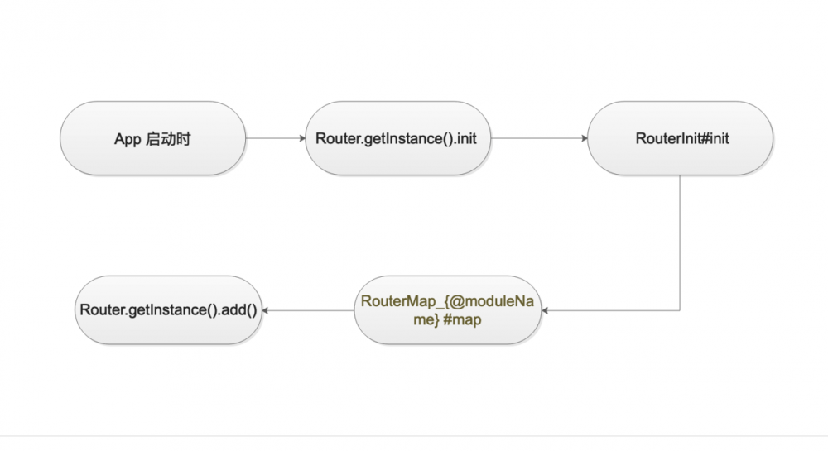Click the corner bend of the elbow connector
828x451 pixels.
(x=681, y=310)
